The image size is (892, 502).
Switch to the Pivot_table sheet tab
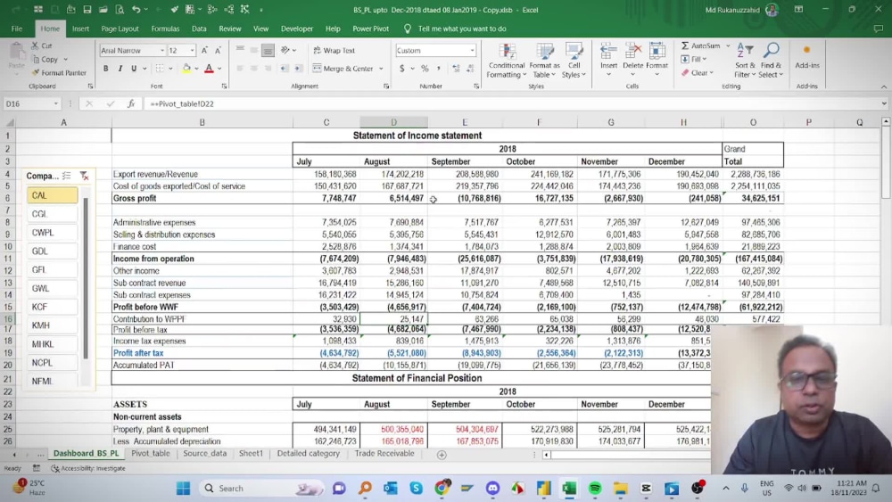(151, 454)
